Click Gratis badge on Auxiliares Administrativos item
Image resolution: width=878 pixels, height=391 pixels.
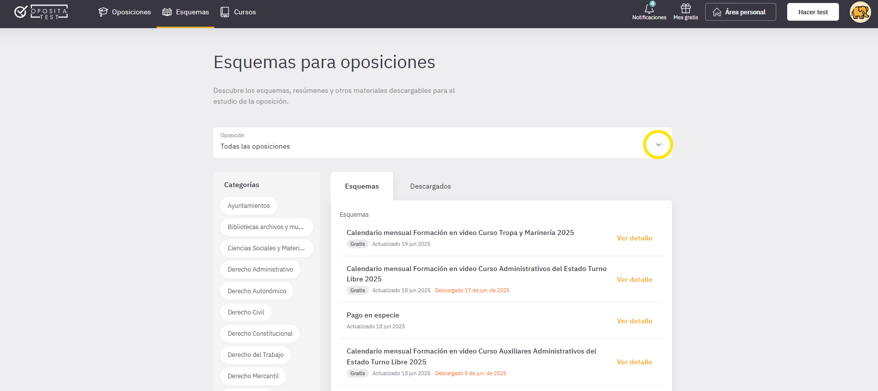point(358,373)
